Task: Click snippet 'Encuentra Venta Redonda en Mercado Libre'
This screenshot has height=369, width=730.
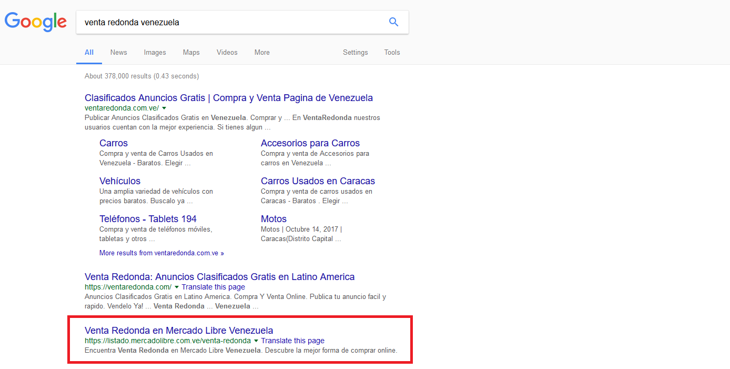Action: (x=155, y=350)
